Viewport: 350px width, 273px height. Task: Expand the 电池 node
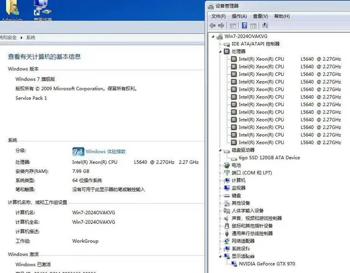click(x=220, y=165)
